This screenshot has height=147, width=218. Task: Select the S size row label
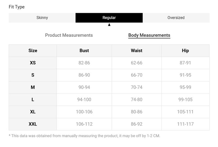[33, 75]
